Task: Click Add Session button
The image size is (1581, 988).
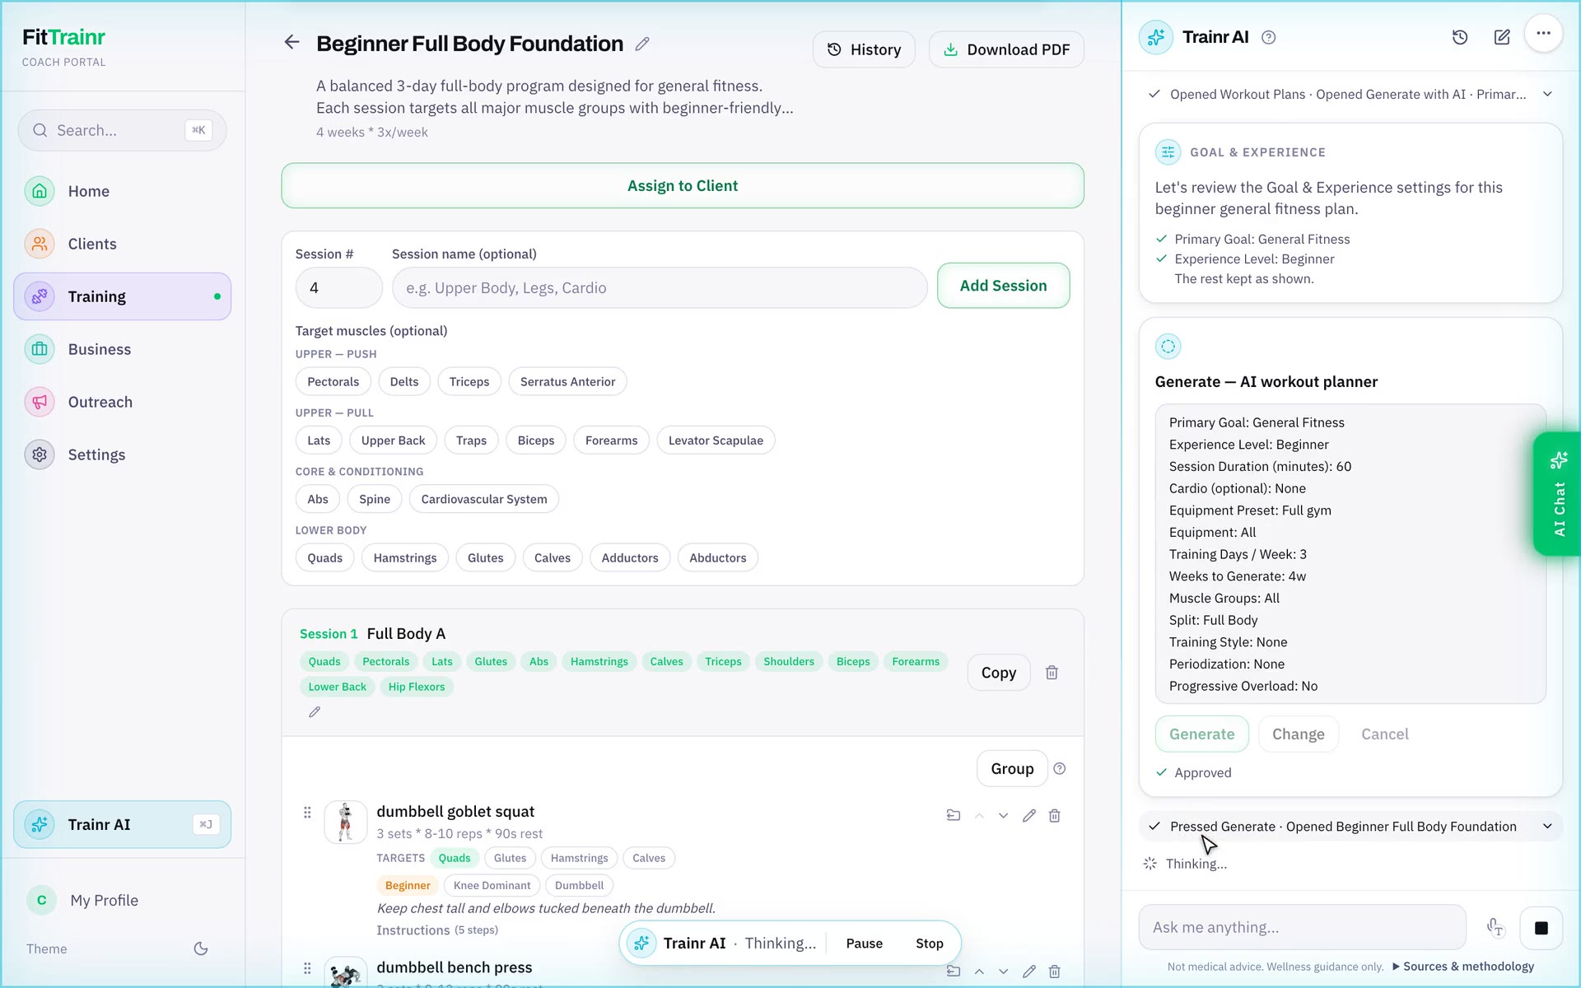Action: [1003, 286]
